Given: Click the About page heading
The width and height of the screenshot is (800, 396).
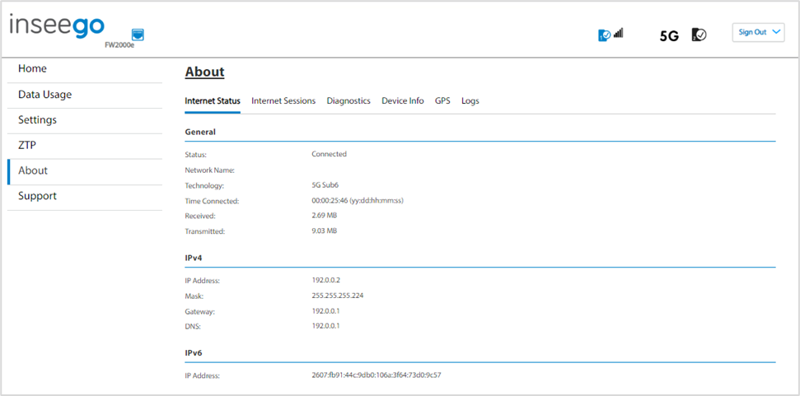Looking at the screenshot, I should click(204, 72).
